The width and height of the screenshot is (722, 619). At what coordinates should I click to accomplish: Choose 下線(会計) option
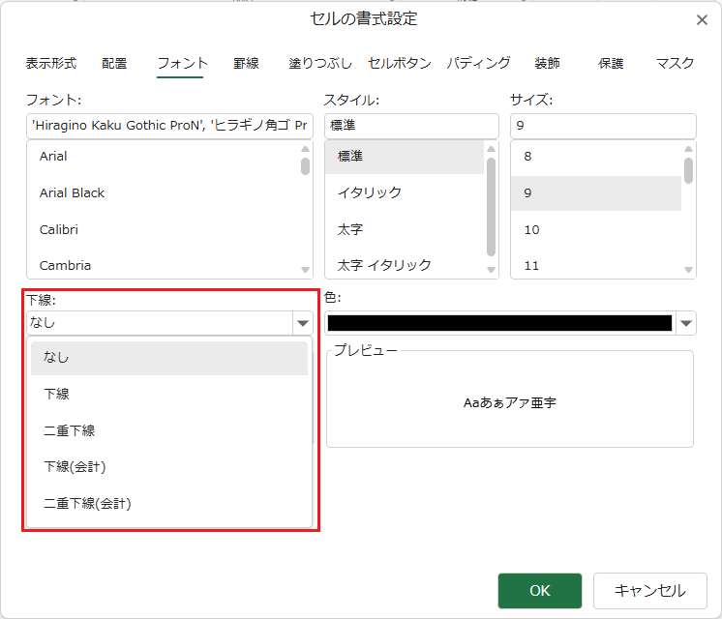[169, 466]
